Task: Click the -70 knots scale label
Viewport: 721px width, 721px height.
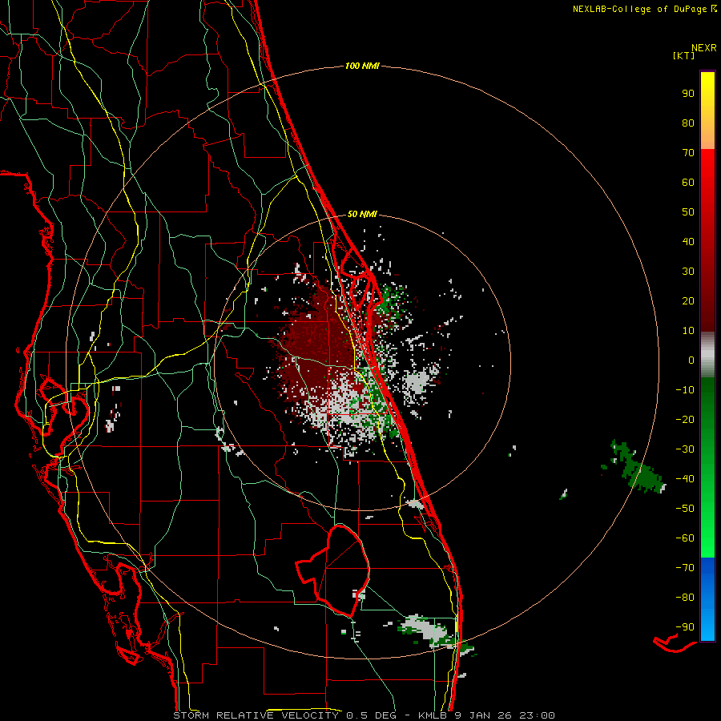Action: tap(685, 568)
